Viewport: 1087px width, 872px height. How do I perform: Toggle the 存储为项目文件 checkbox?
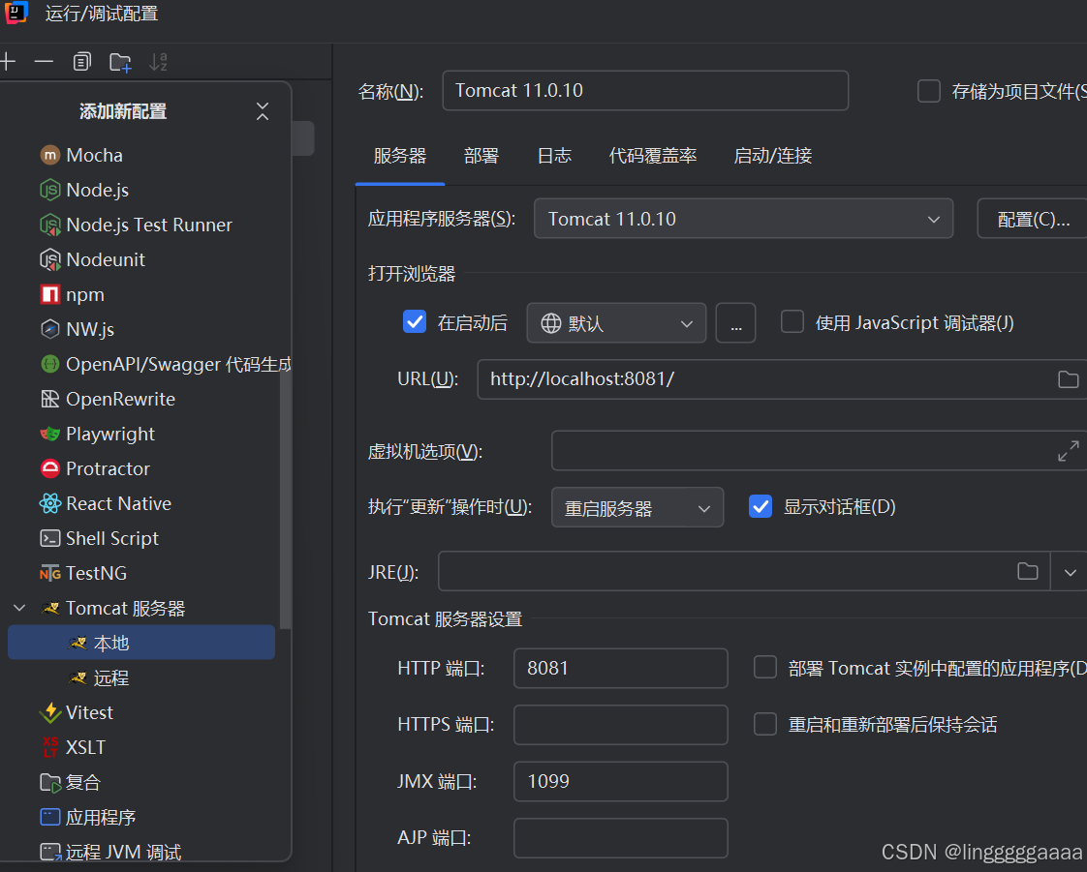point(929,91)
